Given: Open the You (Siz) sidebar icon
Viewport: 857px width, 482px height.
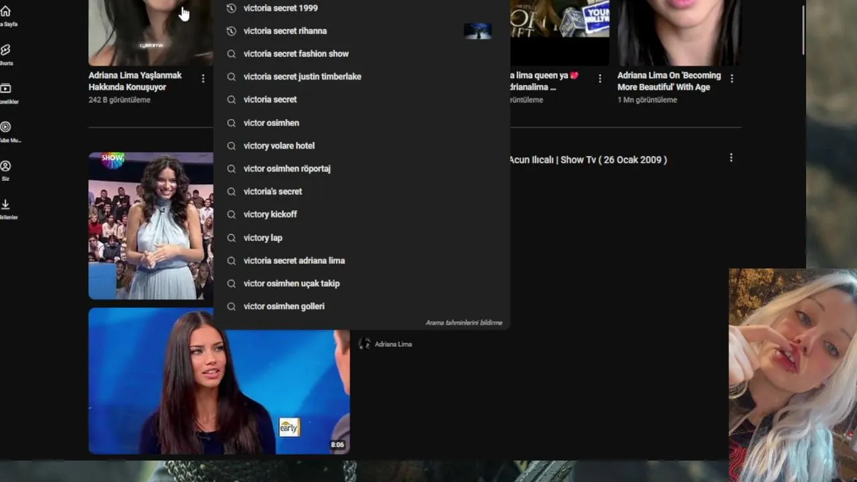Looking at the screenshot, I should click(x=5, y=166).
